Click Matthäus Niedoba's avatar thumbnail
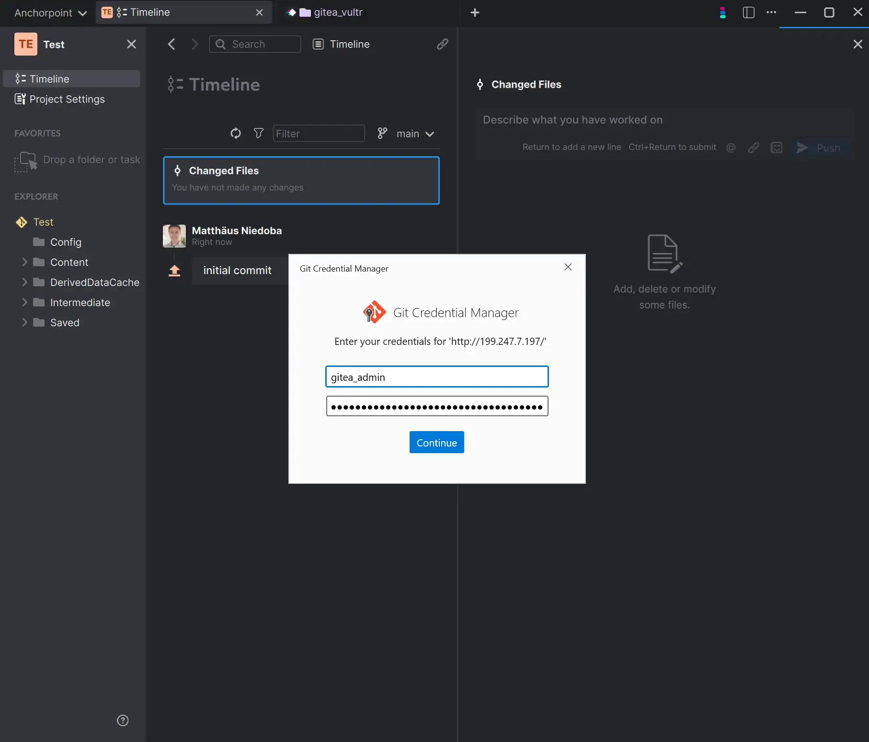This screenshot has width=869, height=742. tap(174, 236)
